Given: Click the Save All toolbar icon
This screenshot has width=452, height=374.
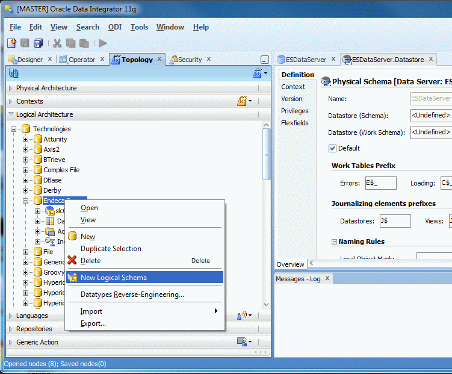Looking at the screenshot, I should (38, 43).
